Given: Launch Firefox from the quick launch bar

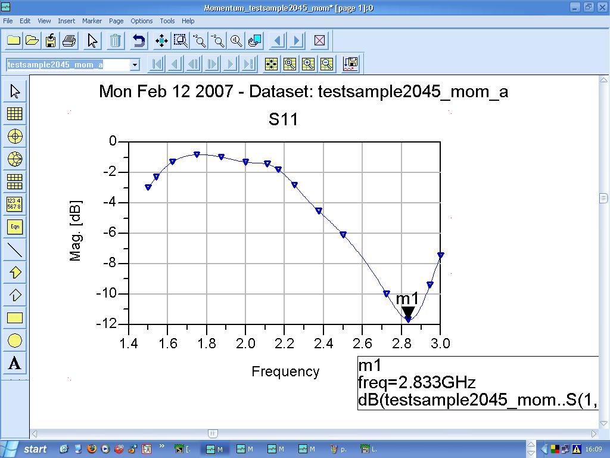Looking at the screenshot, I should (x=92, y=448).
